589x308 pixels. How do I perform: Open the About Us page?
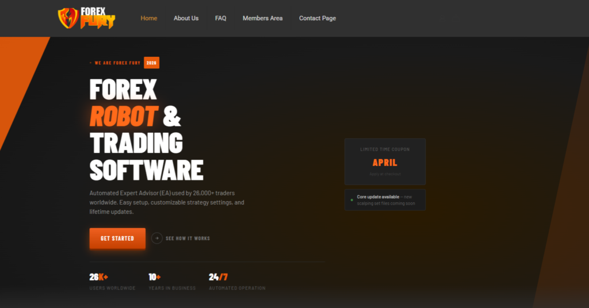pos(186,18)
